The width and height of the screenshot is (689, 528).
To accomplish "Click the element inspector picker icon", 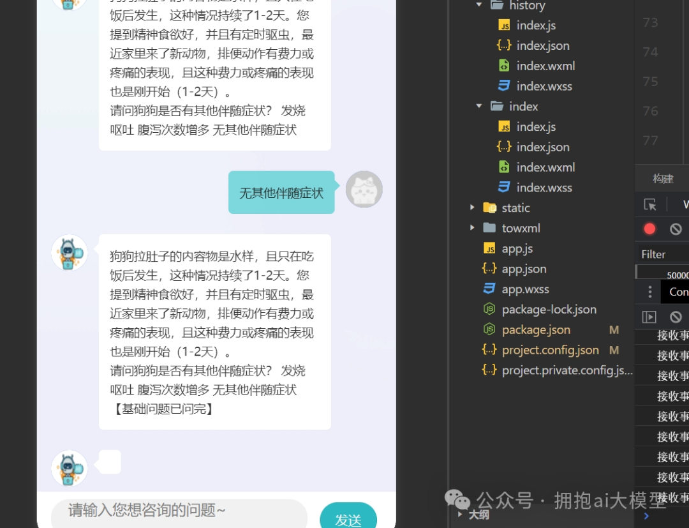I will point(650,205).
